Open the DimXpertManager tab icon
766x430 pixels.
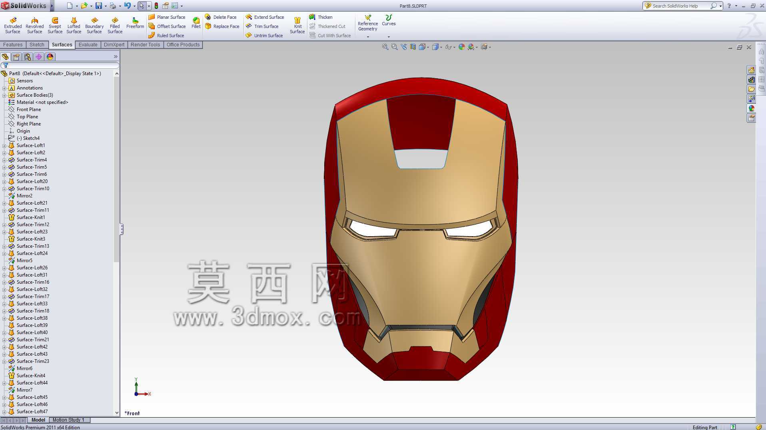39,57
